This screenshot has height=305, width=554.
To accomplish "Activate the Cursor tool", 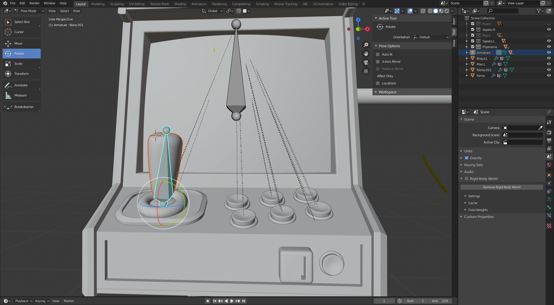I will [22, 32].
